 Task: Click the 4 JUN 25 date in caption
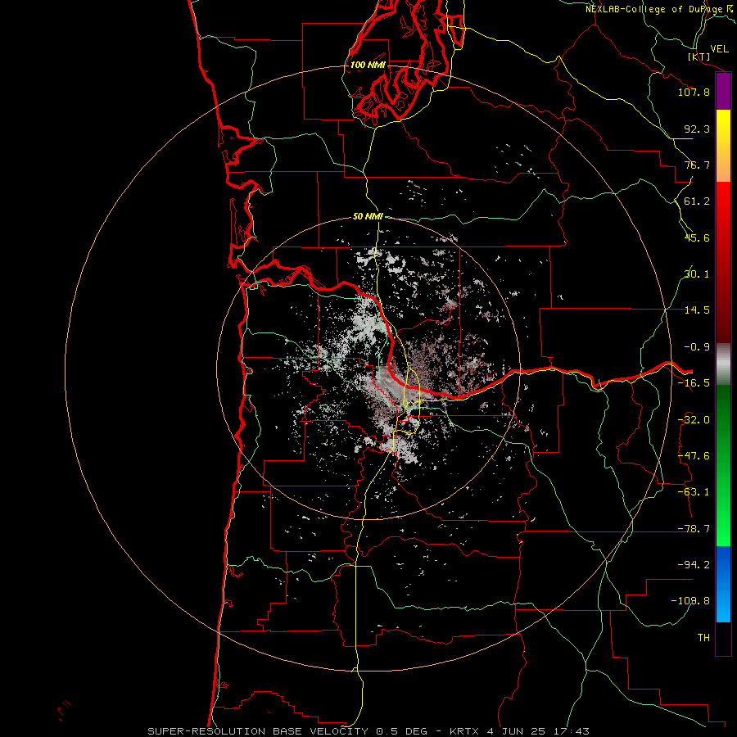(x=516, y=731)
